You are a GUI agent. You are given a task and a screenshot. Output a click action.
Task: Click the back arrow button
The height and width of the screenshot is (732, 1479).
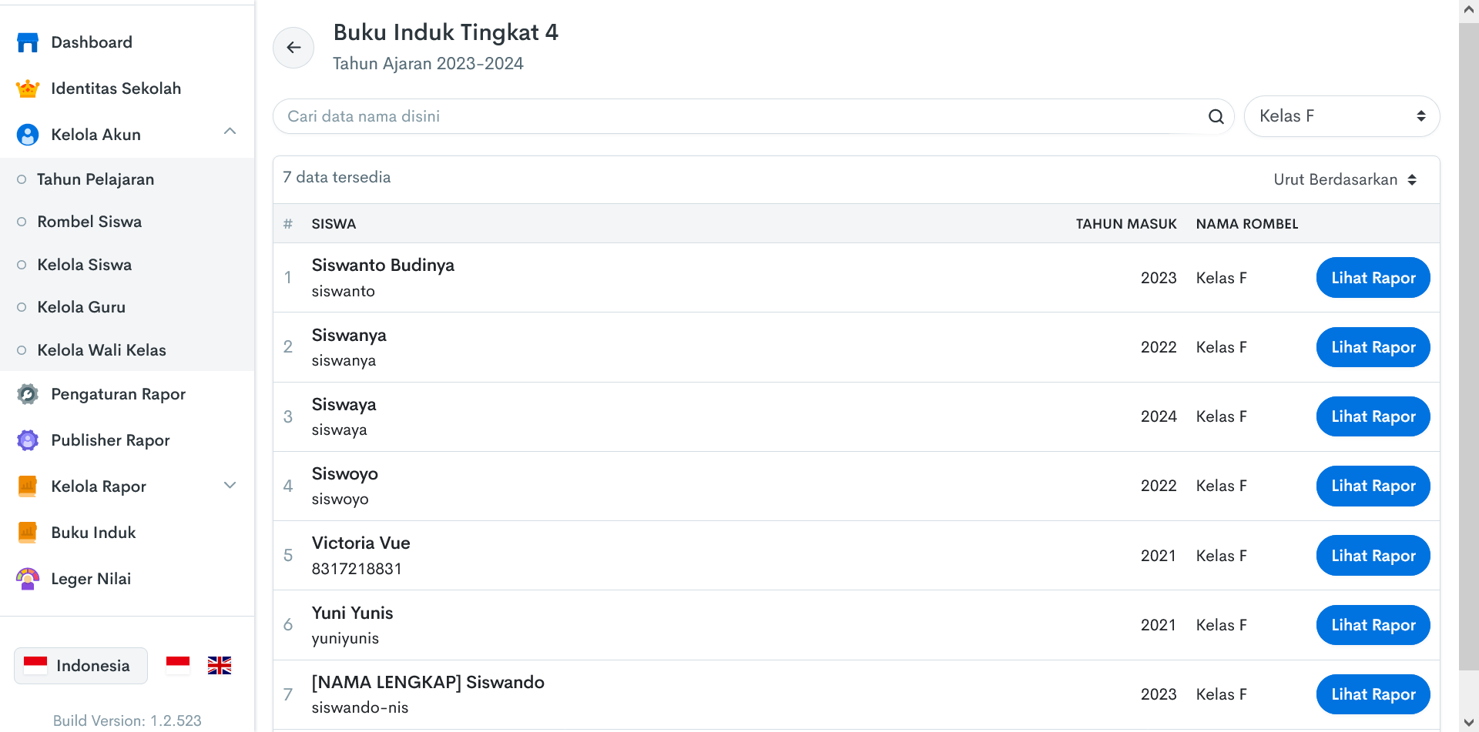293,48
